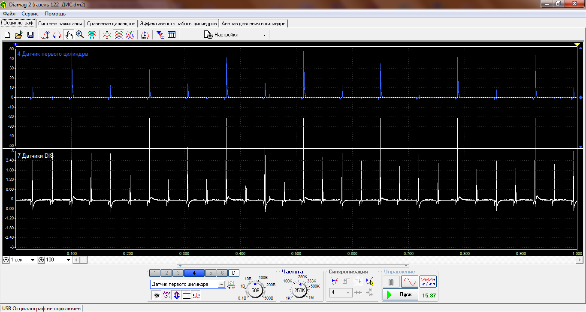Select channel 4 button
Screen dimensions: 586x312
(194, 273)
